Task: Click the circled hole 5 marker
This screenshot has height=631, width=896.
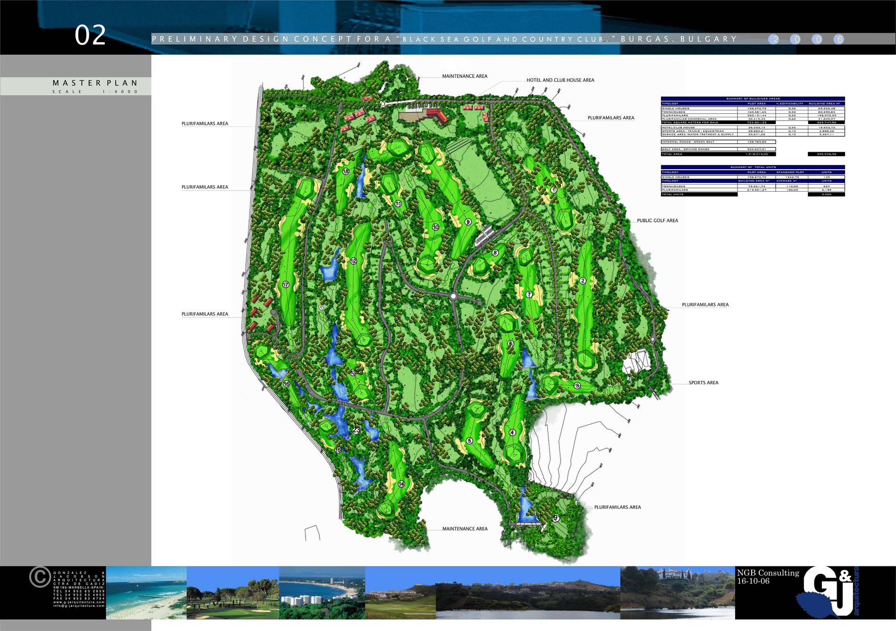Action: (469, 441)
